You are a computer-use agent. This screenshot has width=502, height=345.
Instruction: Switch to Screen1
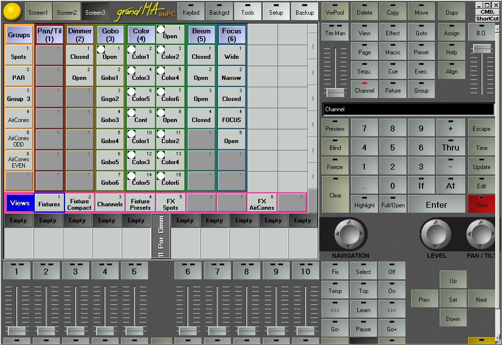click(x=38, y=12)
